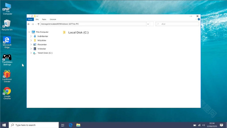Open TheSSMan Settings desktop icon
Image resolution: width=227 pixels, height=128 pixels.
[7, 58]
